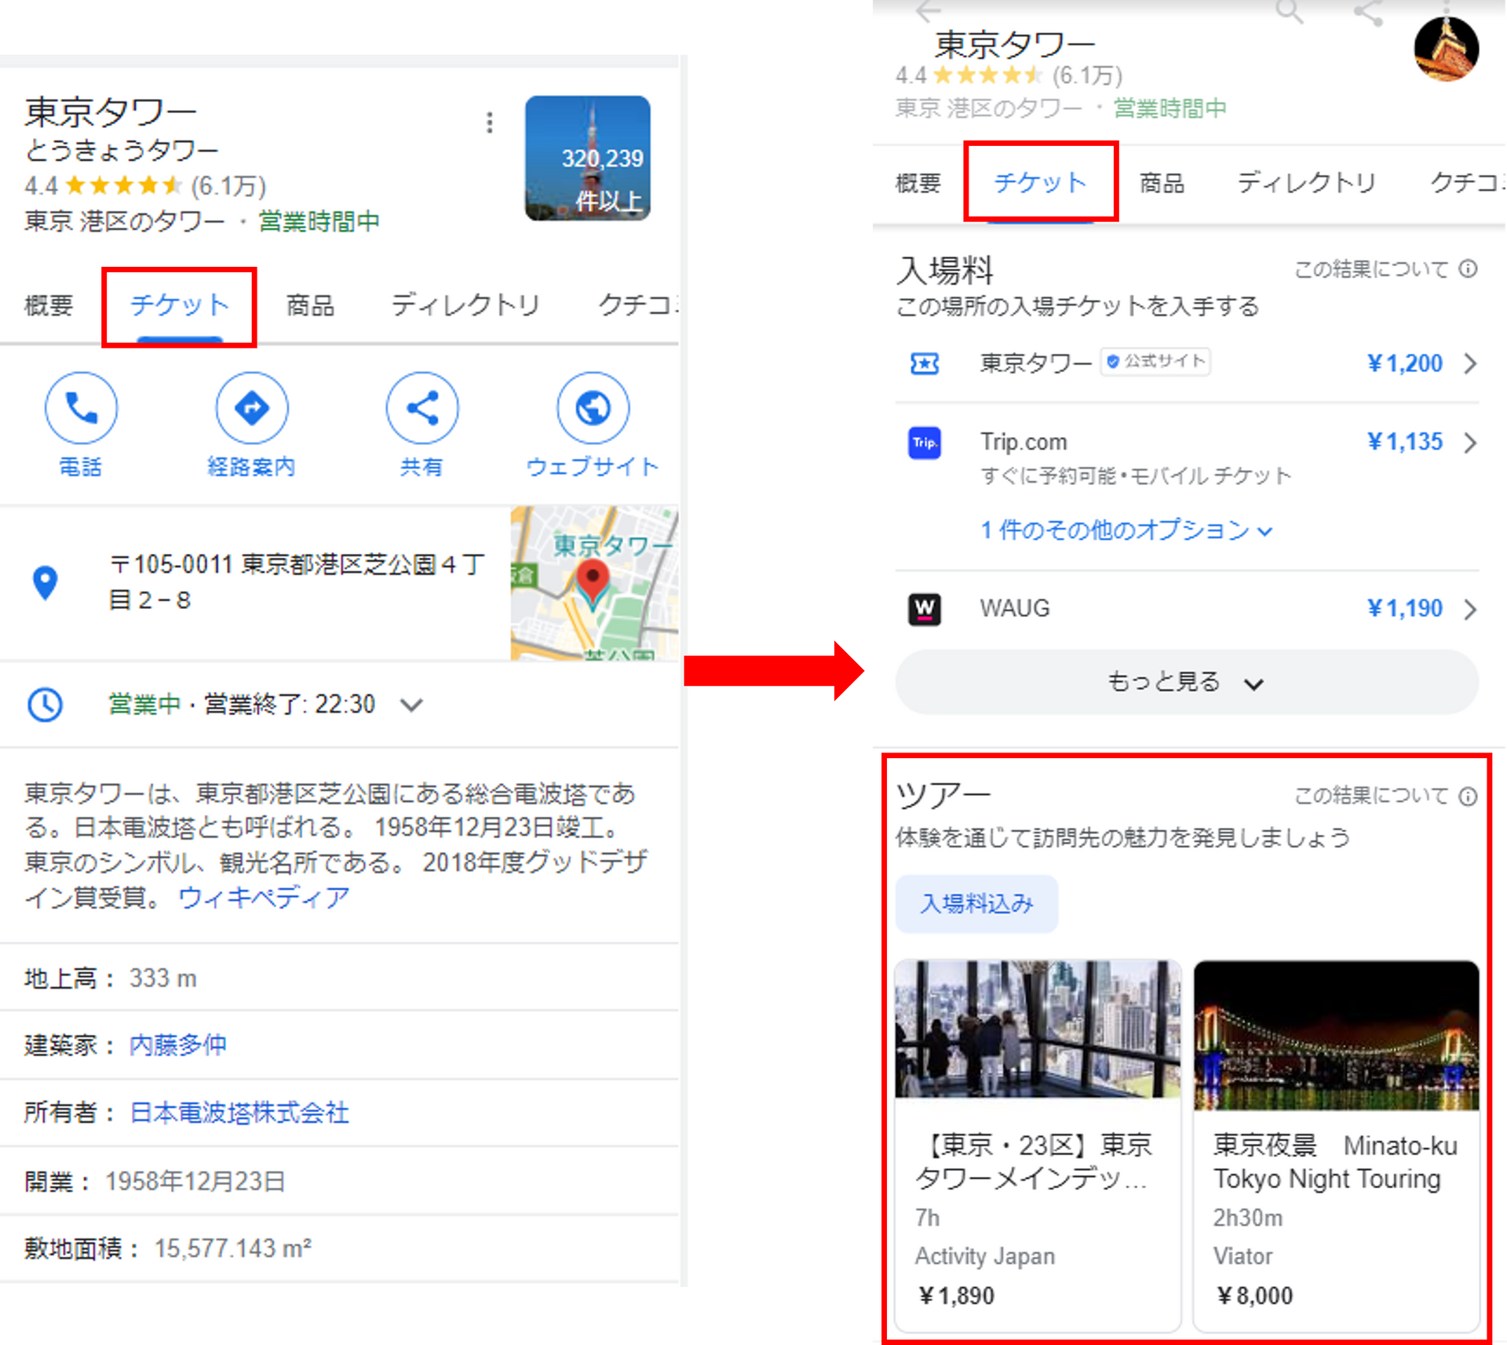Click info icon in the ツアー section
The image size is (1507, 1345).
click(x=1468, y=796)
